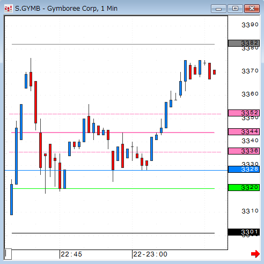
Task: Select the blue 3328 price label
Action: point(244,169)
